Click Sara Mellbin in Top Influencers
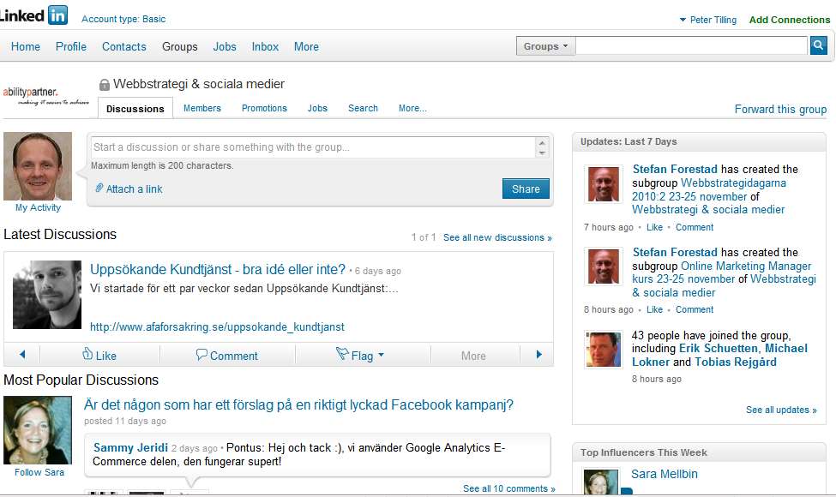 tap(664, 474)
